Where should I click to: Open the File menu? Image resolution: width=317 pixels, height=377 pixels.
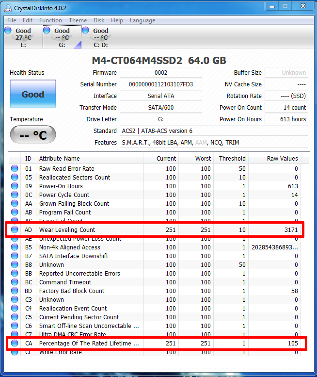tap(12, 20)
